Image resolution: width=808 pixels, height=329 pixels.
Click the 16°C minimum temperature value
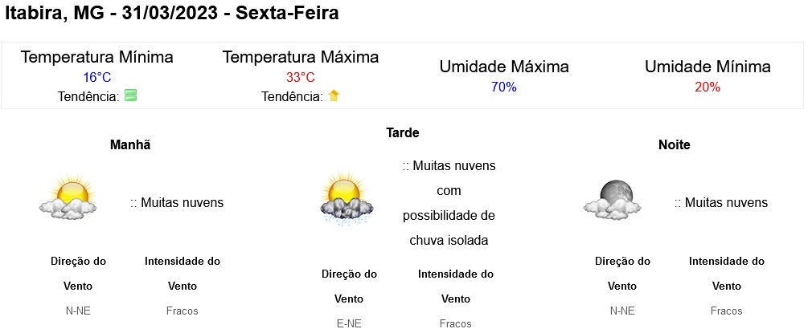96,78
